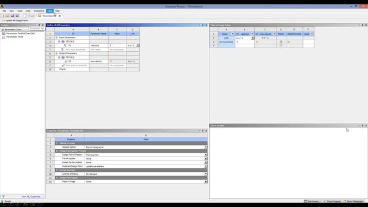Close the Parameter Set tab
The image size is (368, 207).
[x=60, y=16]
